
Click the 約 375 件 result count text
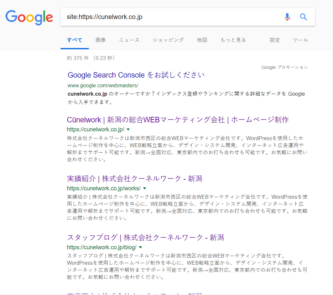pyautogui.click(x=78, y=58)
